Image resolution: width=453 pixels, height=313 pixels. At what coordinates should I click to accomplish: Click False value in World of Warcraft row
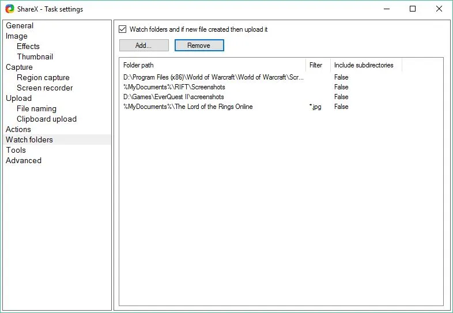point(341,77)
